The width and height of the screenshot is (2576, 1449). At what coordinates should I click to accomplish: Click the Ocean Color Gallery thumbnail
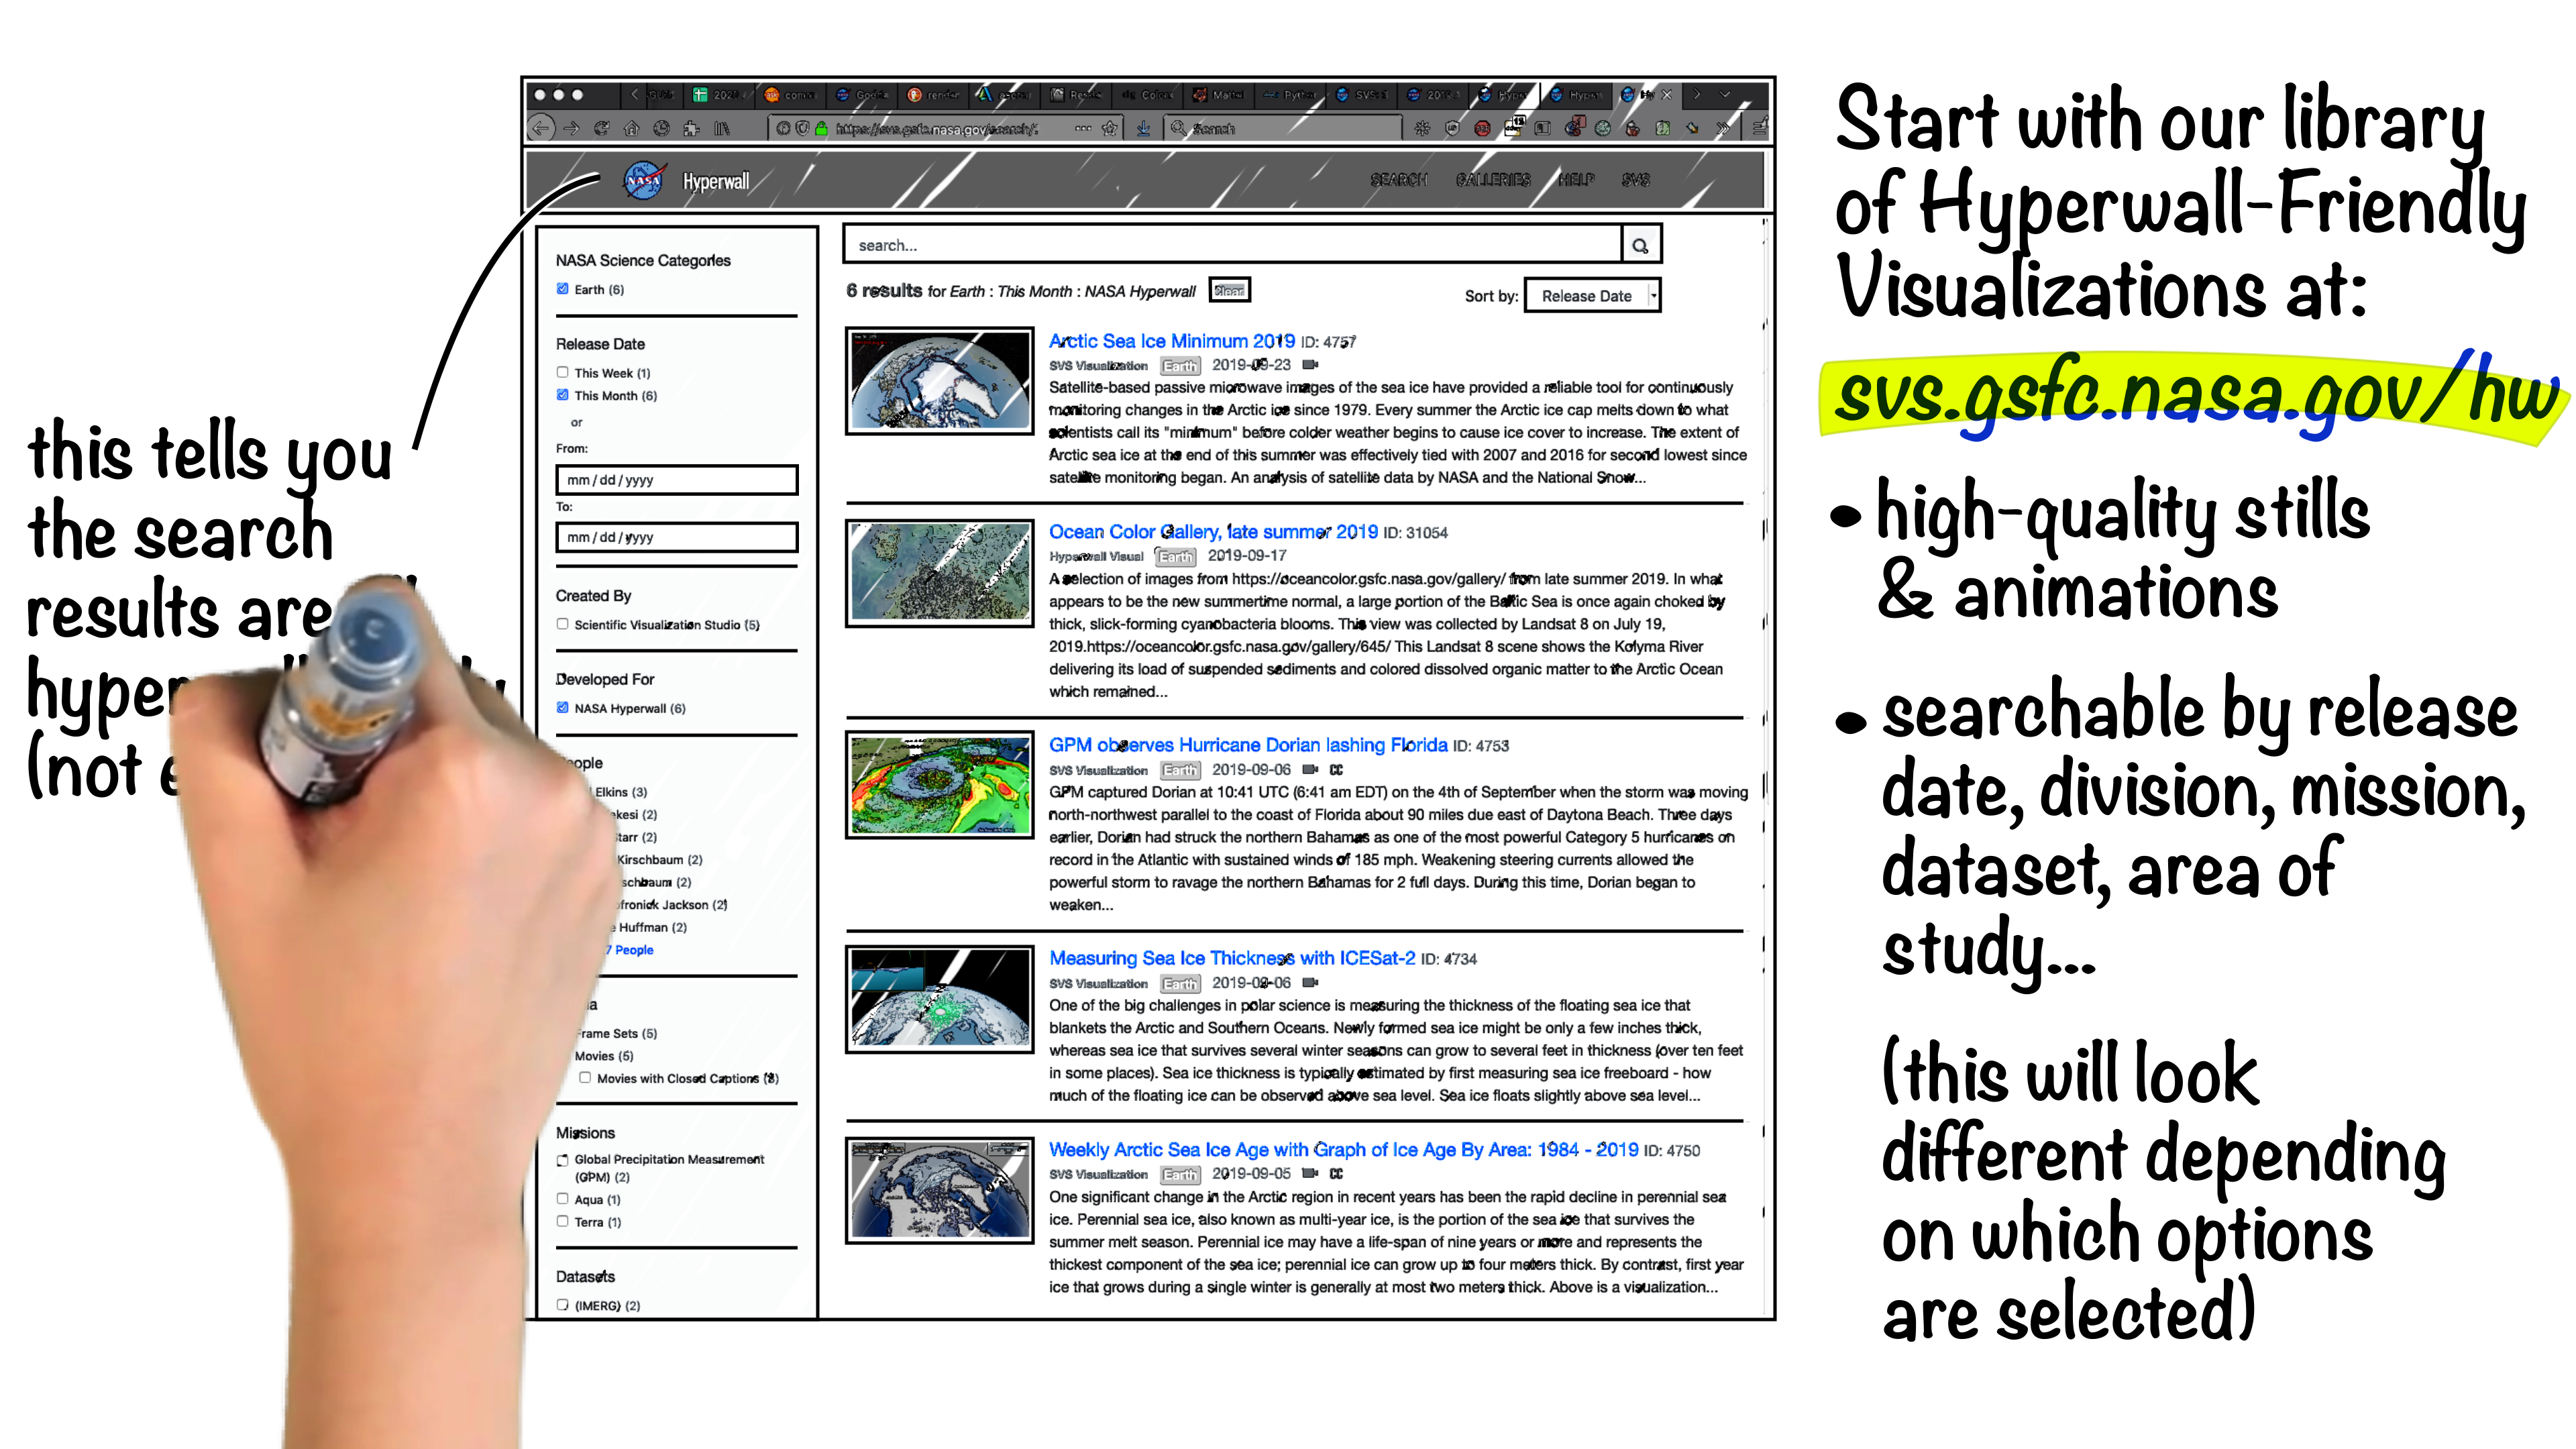939,573
